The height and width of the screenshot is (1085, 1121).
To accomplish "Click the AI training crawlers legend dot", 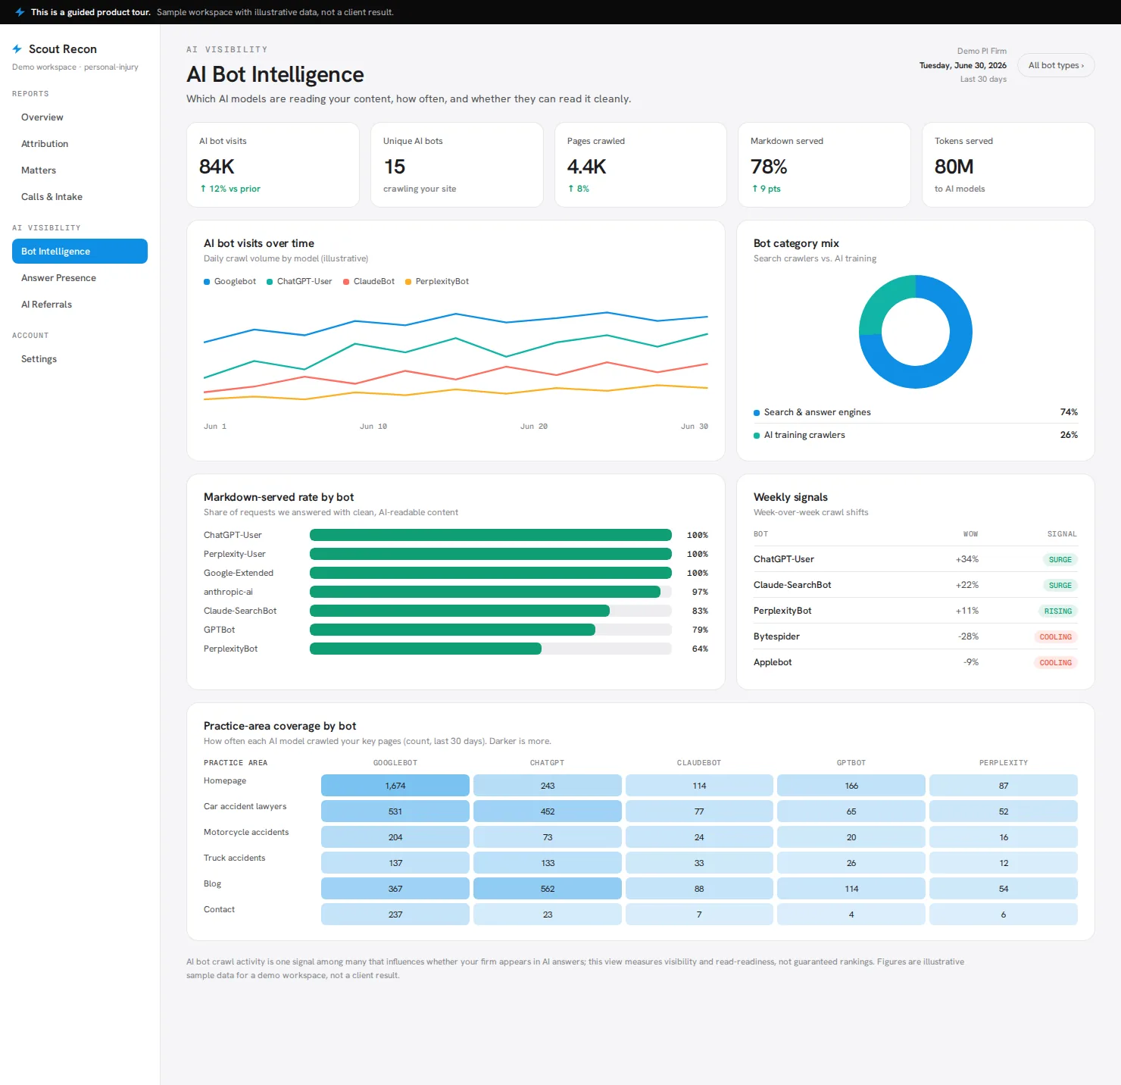I will click(x=757, y=436).
